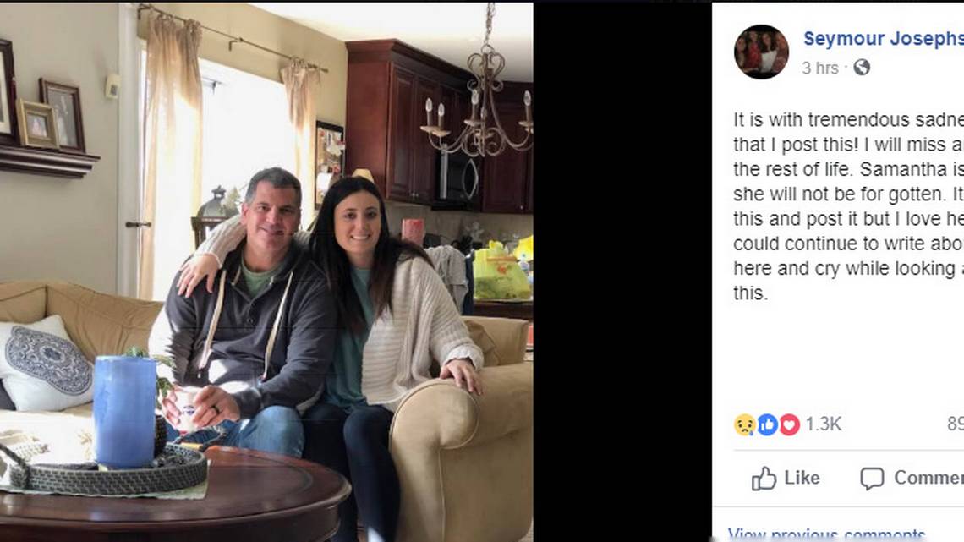Select the "Like" text label

point(802,478)
